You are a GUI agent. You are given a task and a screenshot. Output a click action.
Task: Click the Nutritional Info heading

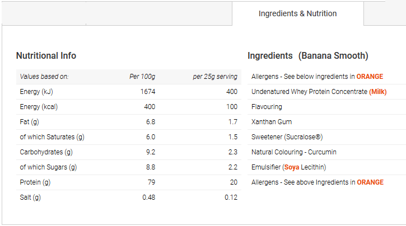coord(46,55)
